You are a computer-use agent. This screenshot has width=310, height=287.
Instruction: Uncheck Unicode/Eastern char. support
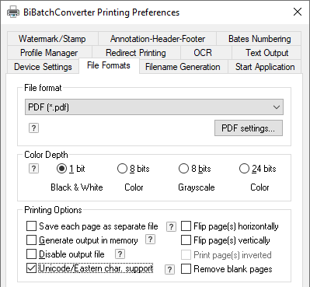click(x=31, y=268)
